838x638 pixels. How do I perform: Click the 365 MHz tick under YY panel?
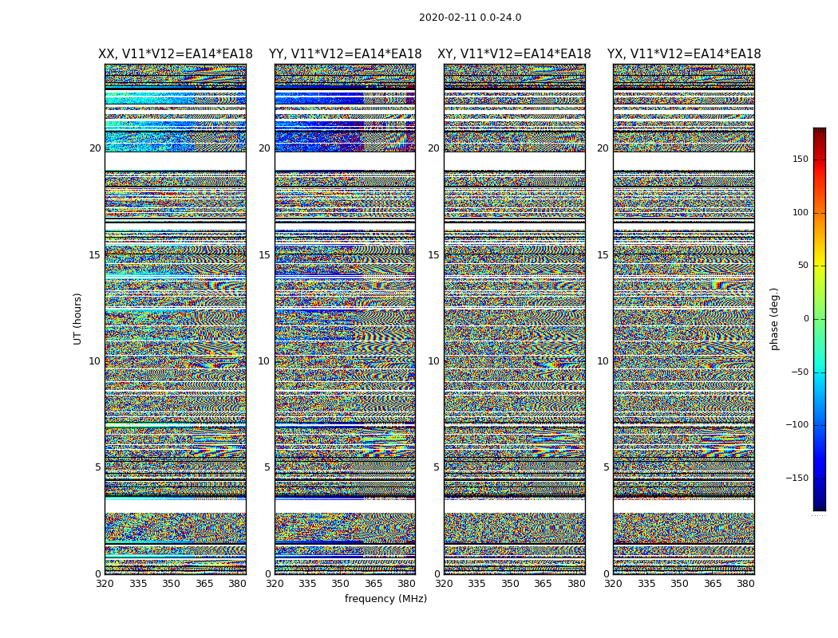pos(374,584)
